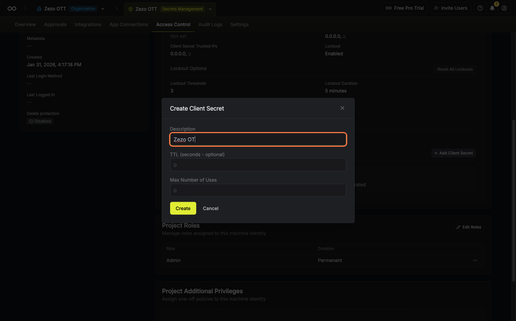Open the Admin role options menu

point(475,260)
